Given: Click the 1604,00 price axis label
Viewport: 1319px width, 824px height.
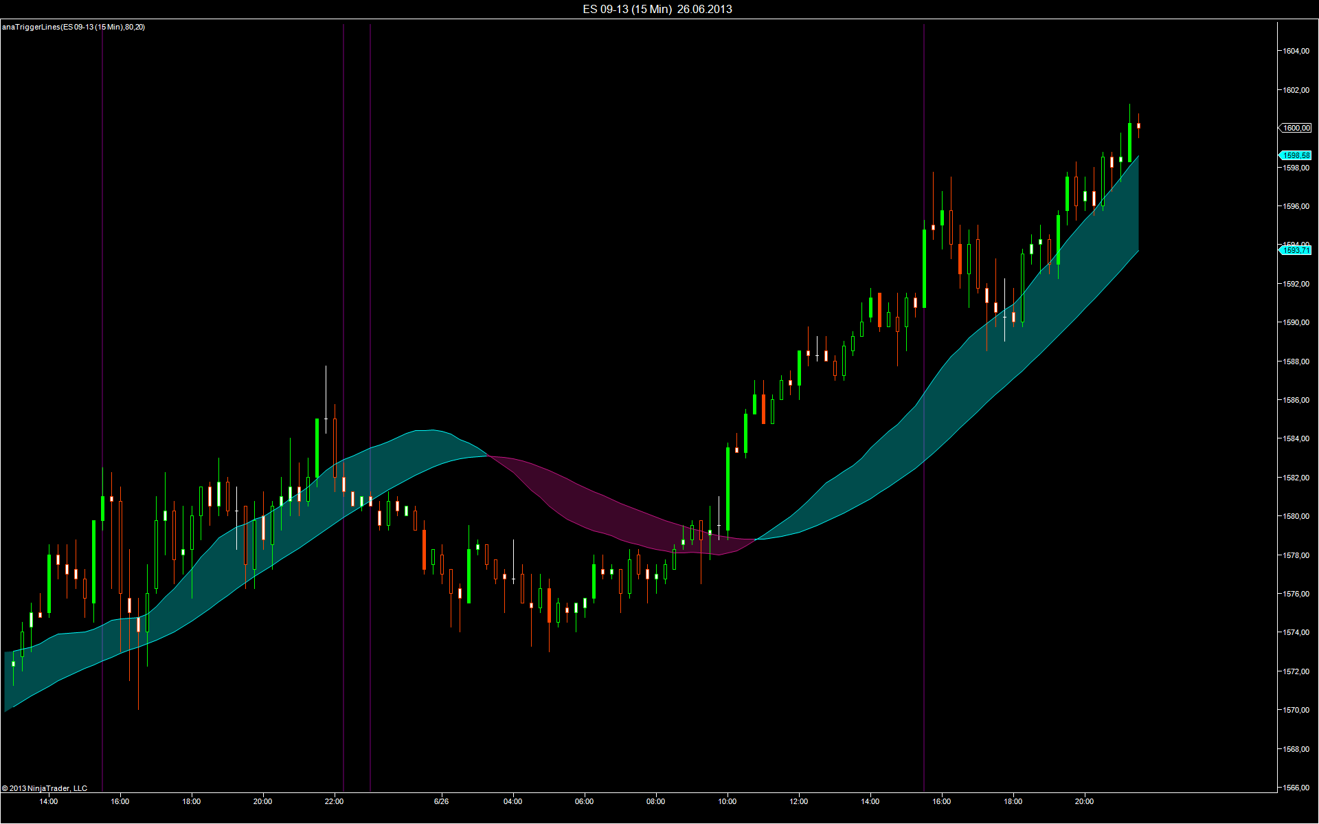Looking at the screenshot, I should (1296, 51).
